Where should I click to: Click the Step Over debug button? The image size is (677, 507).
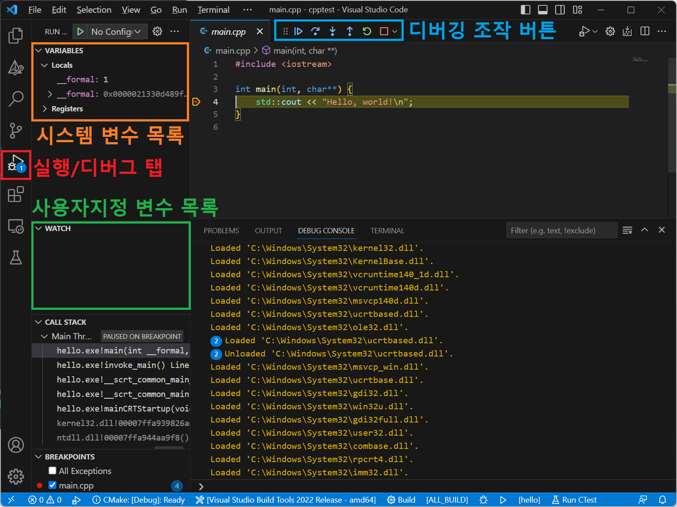[315, 31]
